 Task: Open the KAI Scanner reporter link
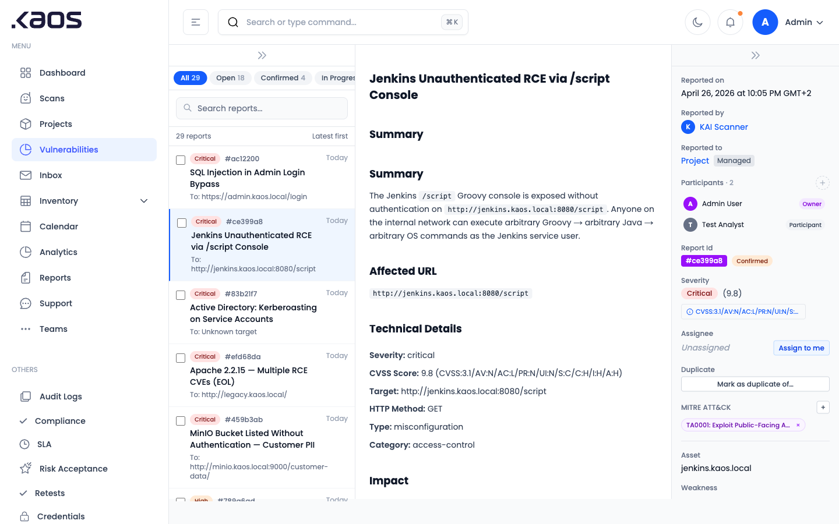[x=724, y=127]
